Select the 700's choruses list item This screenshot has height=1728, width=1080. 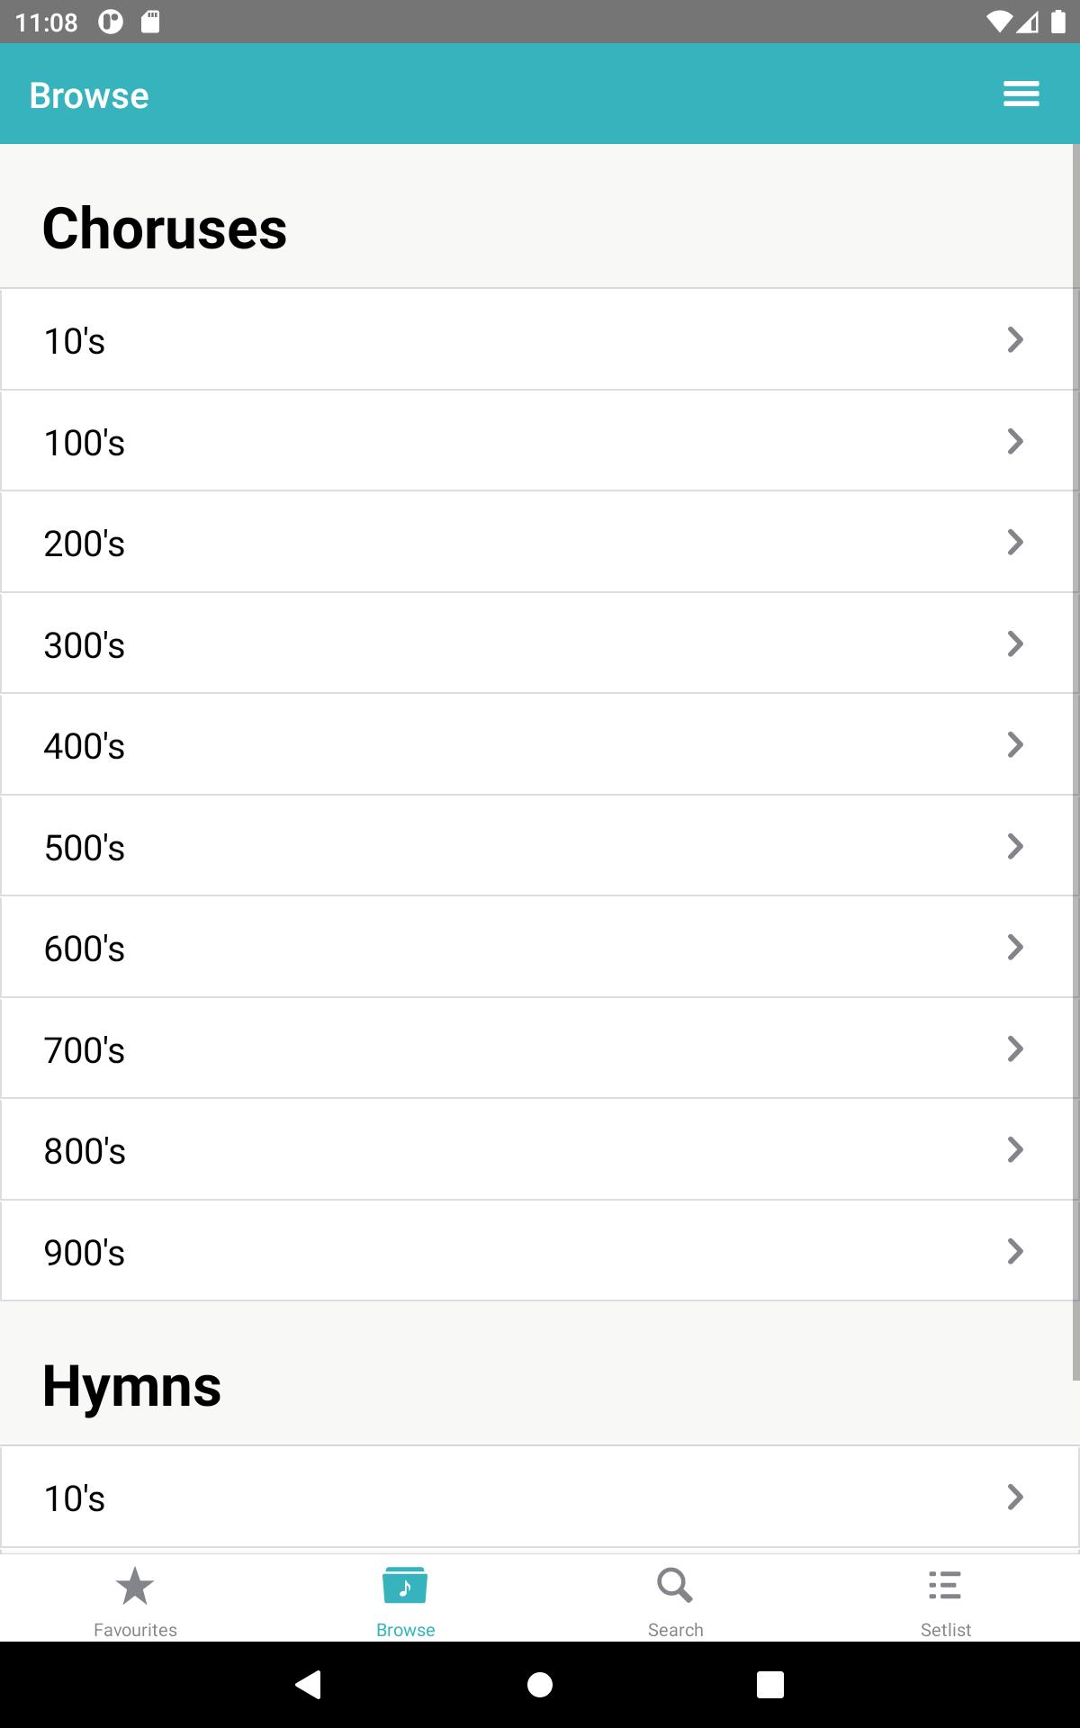[540, 1048]
